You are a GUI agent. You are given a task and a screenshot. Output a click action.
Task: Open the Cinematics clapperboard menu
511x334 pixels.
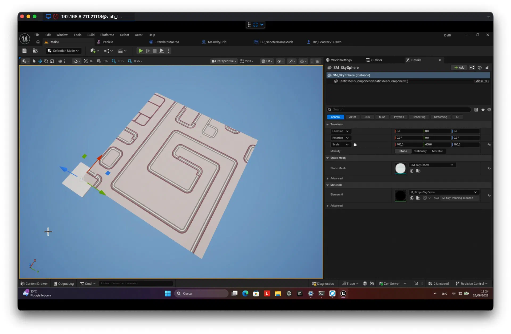point(122,51)
